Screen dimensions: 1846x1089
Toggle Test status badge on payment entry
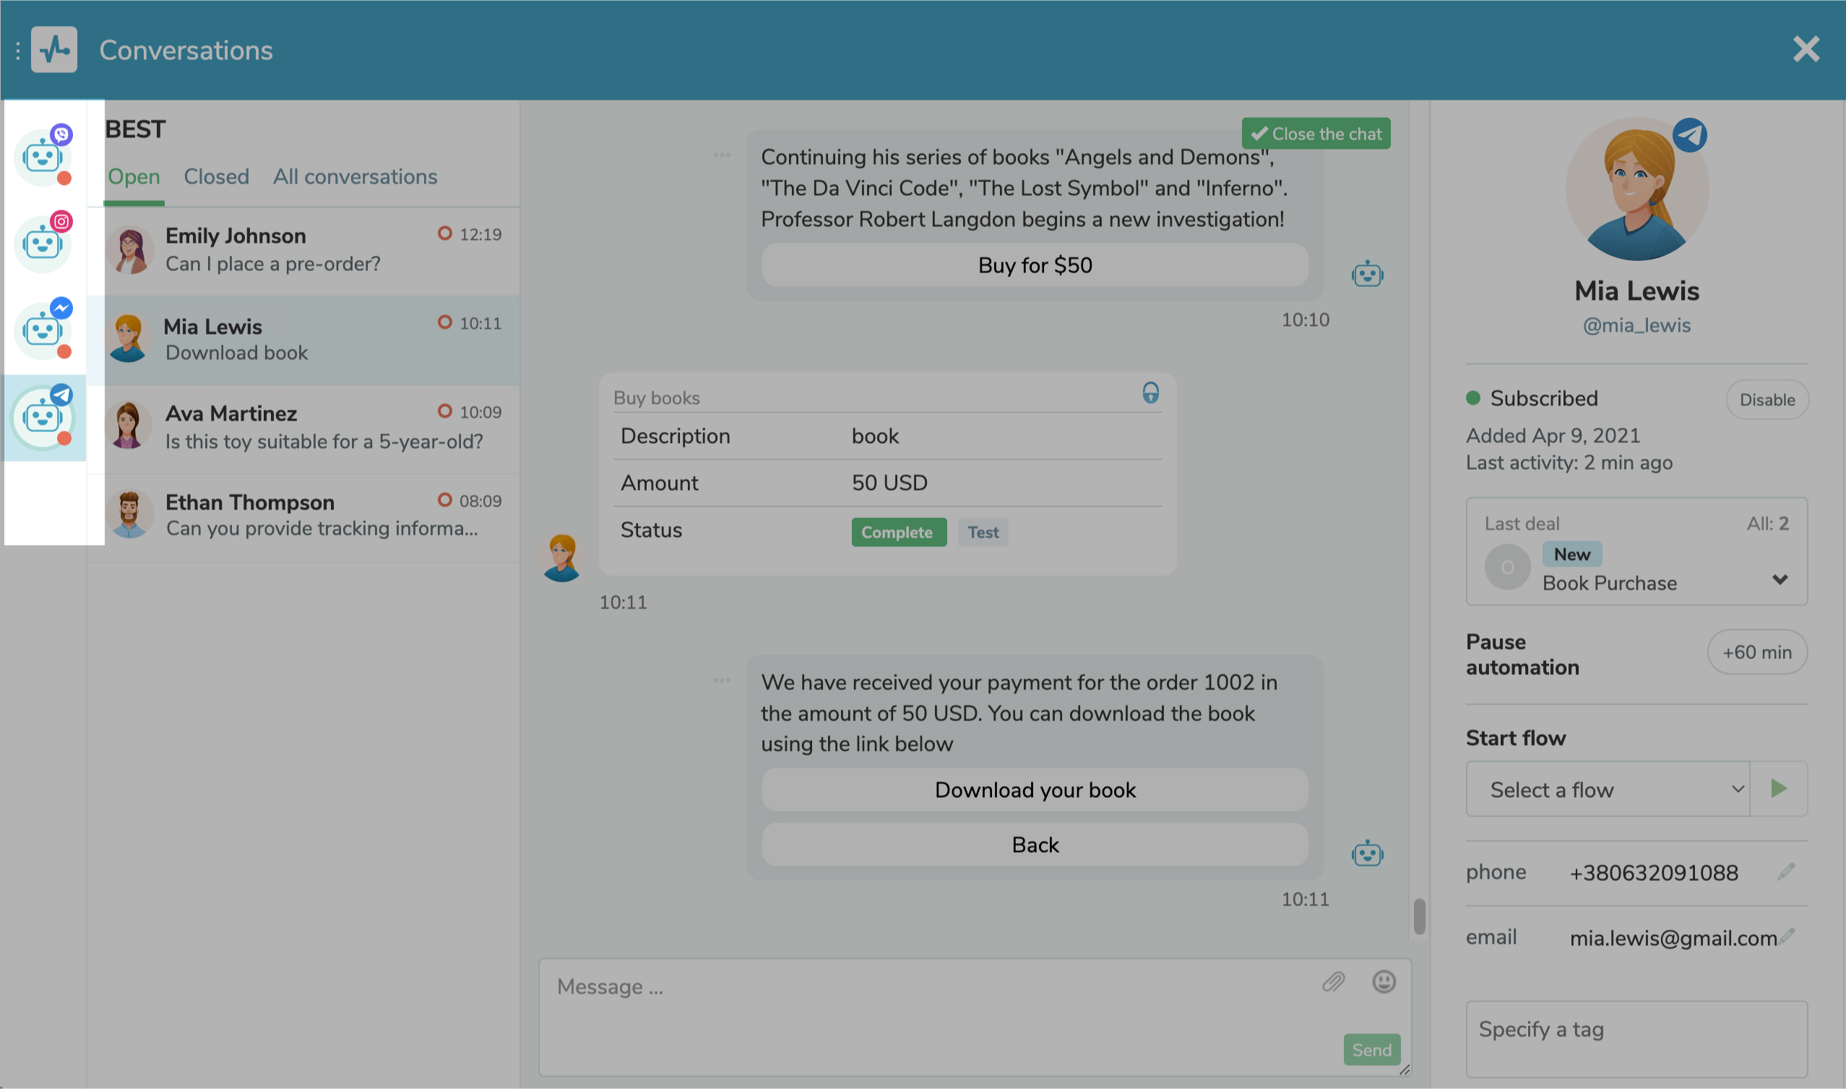pos(982,532)
